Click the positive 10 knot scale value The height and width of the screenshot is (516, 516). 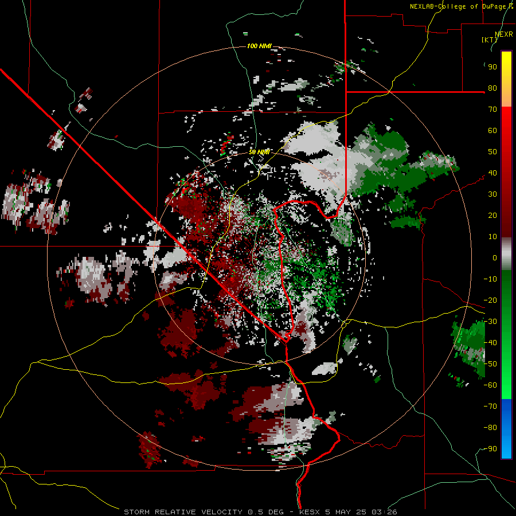point(492,237)
